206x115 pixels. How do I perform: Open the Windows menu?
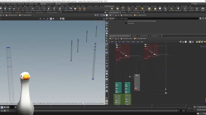point(14,4)
